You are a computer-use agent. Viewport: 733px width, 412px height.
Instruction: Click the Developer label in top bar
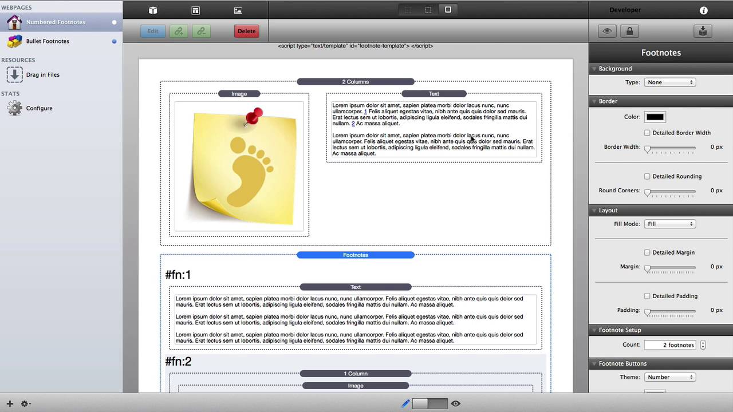click(625, 10)
